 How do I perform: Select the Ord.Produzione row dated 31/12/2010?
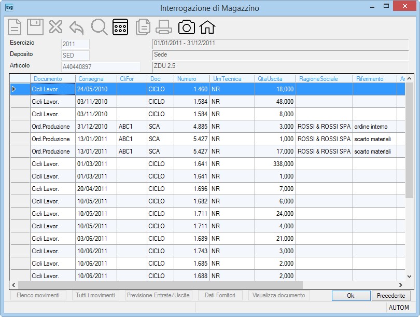click(207, 127)
